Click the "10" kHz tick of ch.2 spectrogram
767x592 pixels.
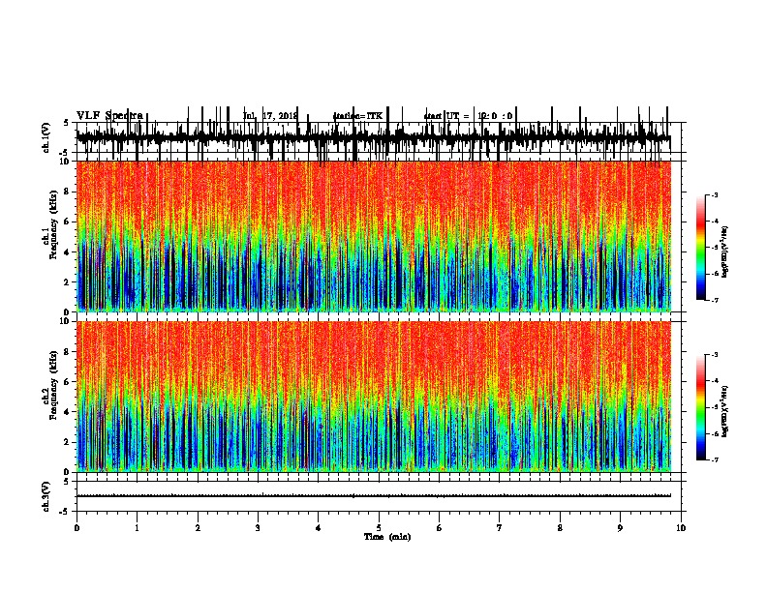pyautogui.click(x=66, y=321)
